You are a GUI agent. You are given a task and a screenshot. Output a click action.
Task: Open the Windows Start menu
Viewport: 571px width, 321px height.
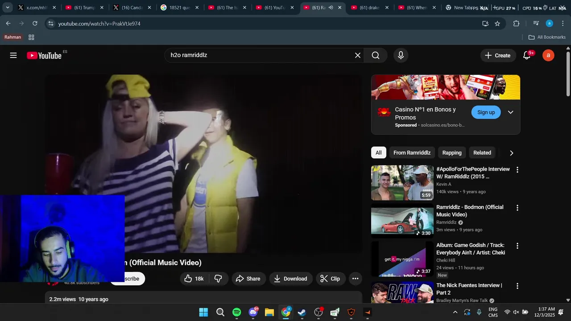click(203, 312)
